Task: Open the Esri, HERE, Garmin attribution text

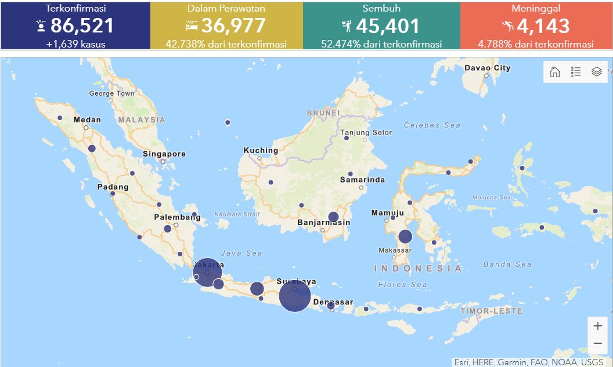Action: point(529,362)
